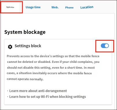Go to the Phone tab

69,8
